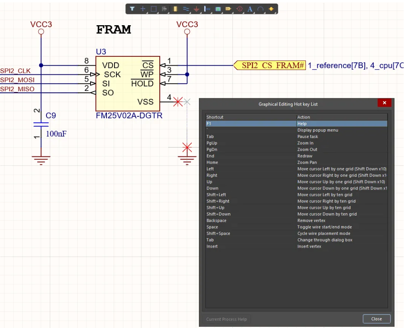This screenshot has height=328, width=404.
Task: Click the Current Process Help button
Action: [x=226, y=319]
